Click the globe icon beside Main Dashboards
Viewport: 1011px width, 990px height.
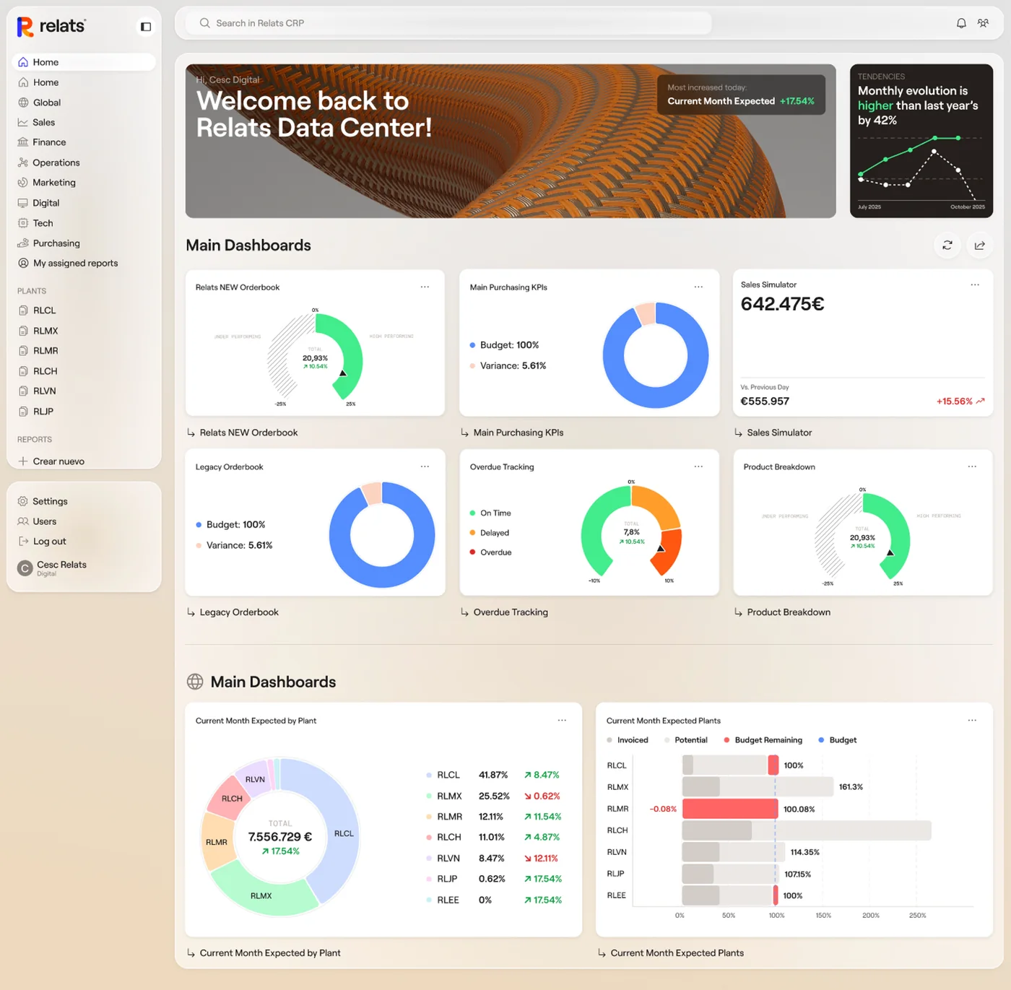click(x=195, y=682)
